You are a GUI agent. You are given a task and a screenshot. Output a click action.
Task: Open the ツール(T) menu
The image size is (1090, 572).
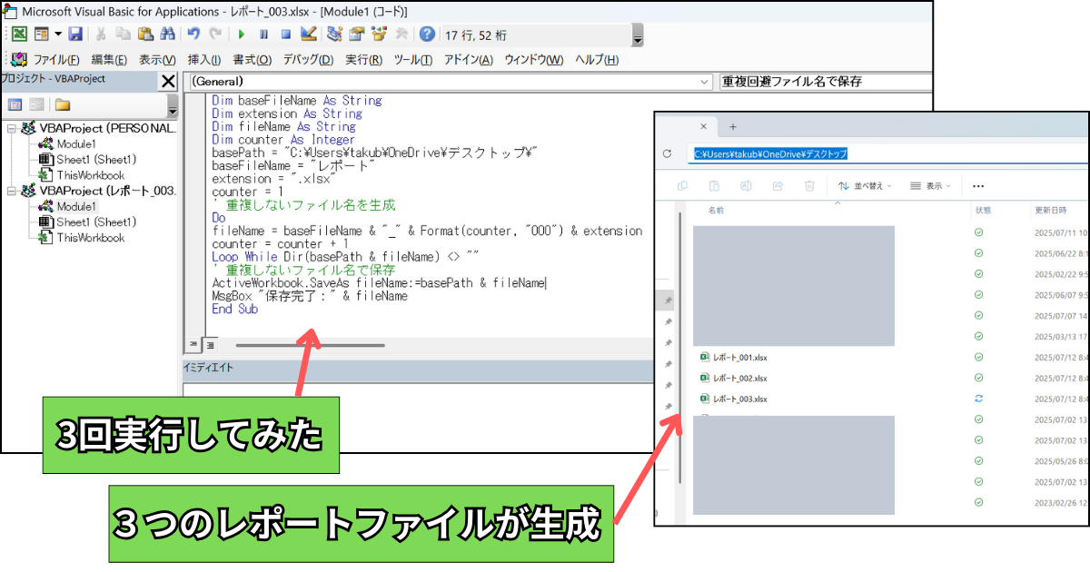pyautogui.click(x=413, y=60)
